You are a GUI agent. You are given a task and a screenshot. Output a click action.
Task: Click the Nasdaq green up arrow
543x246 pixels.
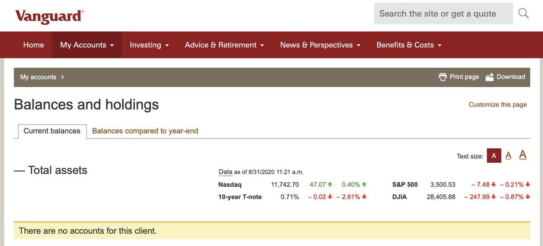click(330, 184)
